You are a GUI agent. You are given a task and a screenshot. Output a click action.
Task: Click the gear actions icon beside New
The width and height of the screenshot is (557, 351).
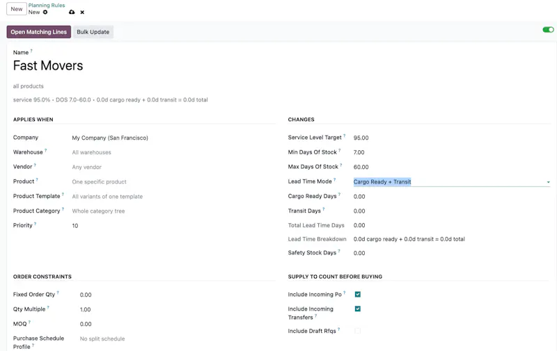pyautogui.click(x=45, y=12)
